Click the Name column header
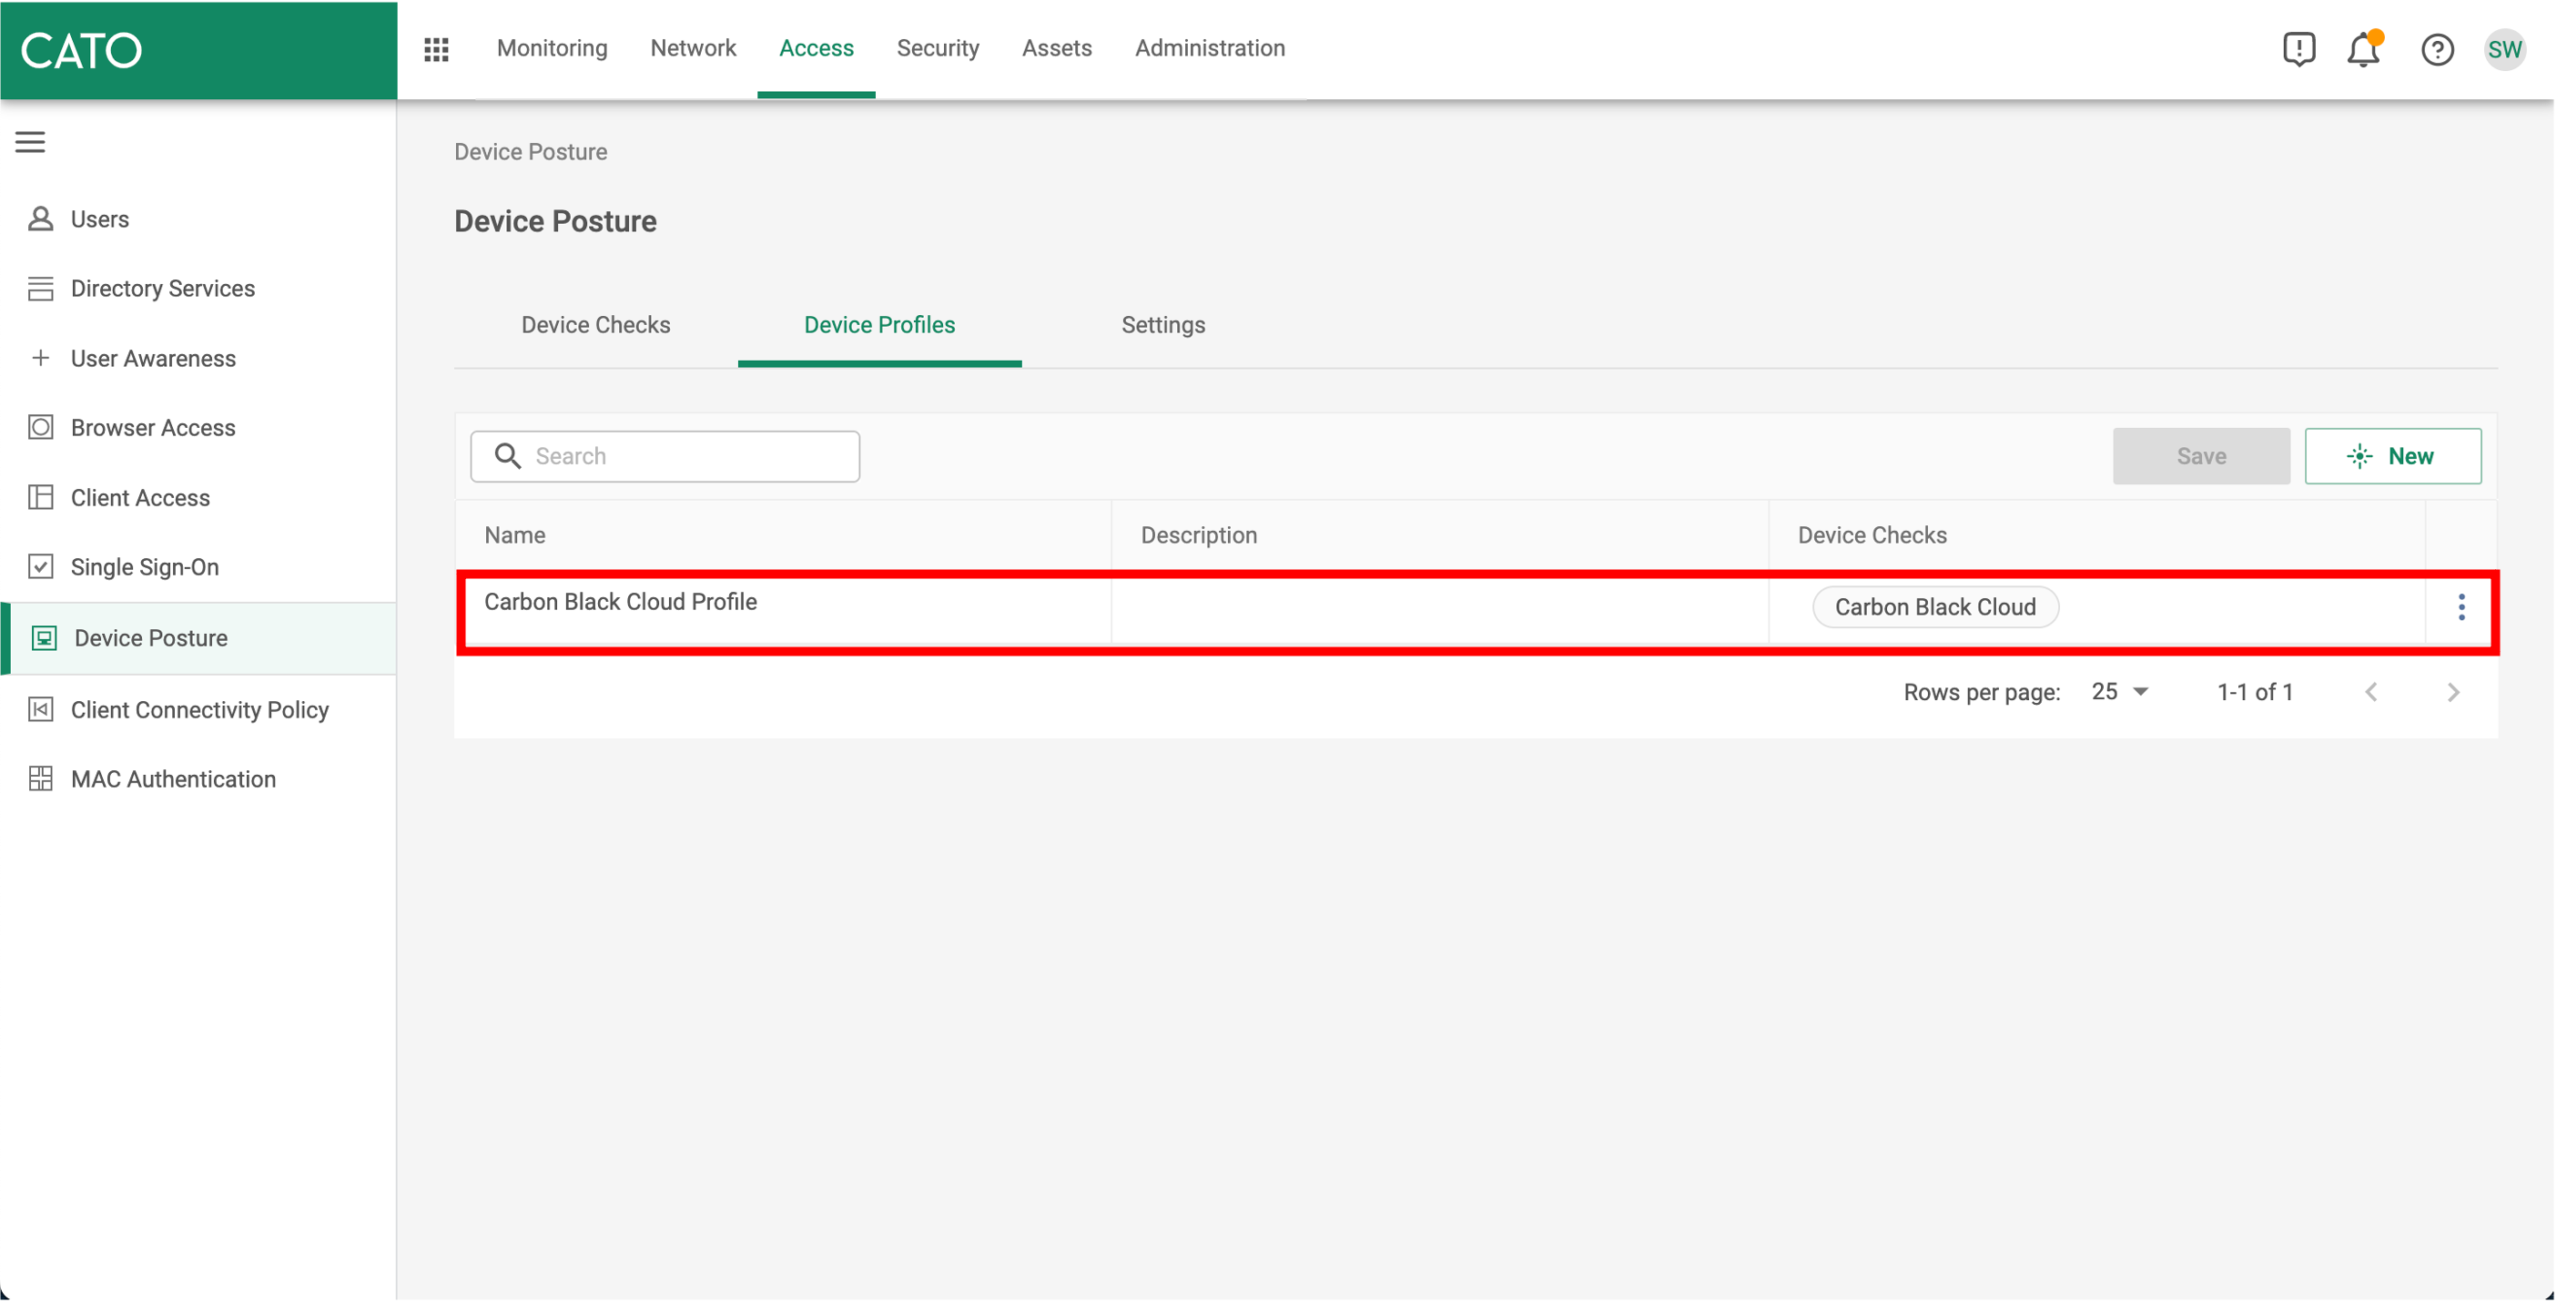 (515, 535)
